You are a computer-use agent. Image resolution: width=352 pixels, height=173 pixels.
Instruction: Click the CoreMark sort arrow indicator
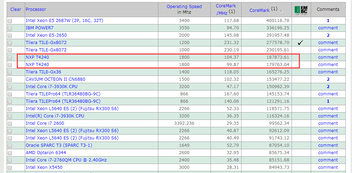coord(282,10)
